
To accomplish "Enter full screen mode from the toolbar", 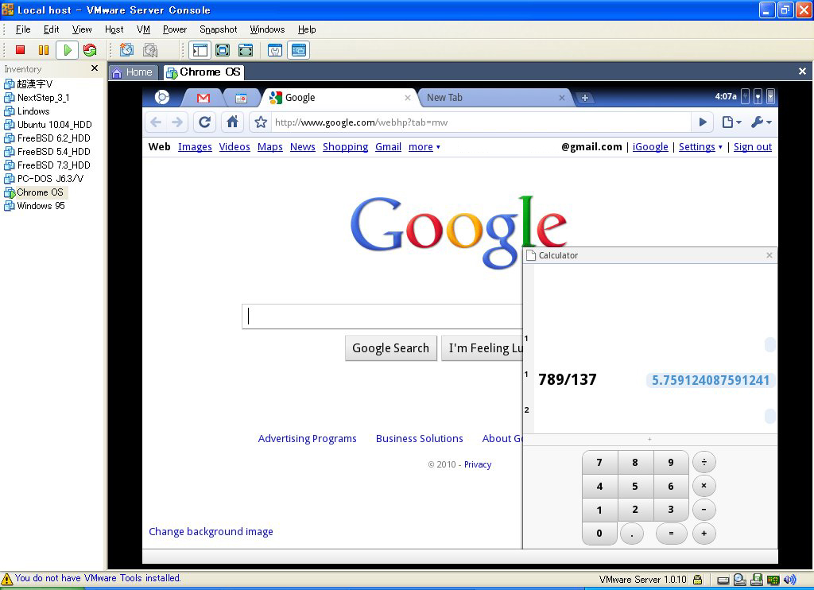I will pyautogui.click(x=246, y=50).
